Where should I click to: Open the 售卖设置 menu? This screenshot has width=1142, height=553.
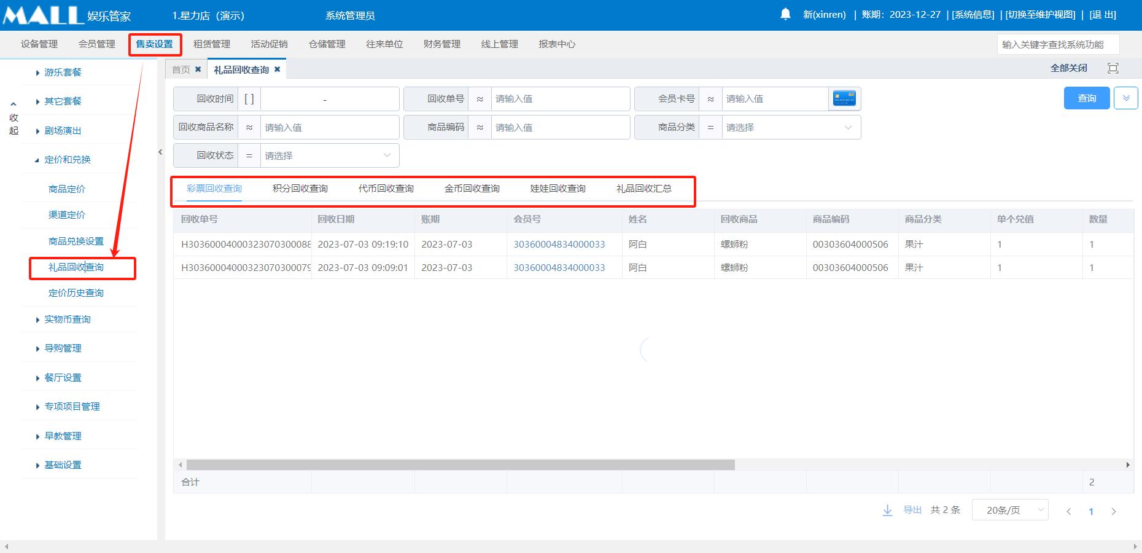coord(155,44)
